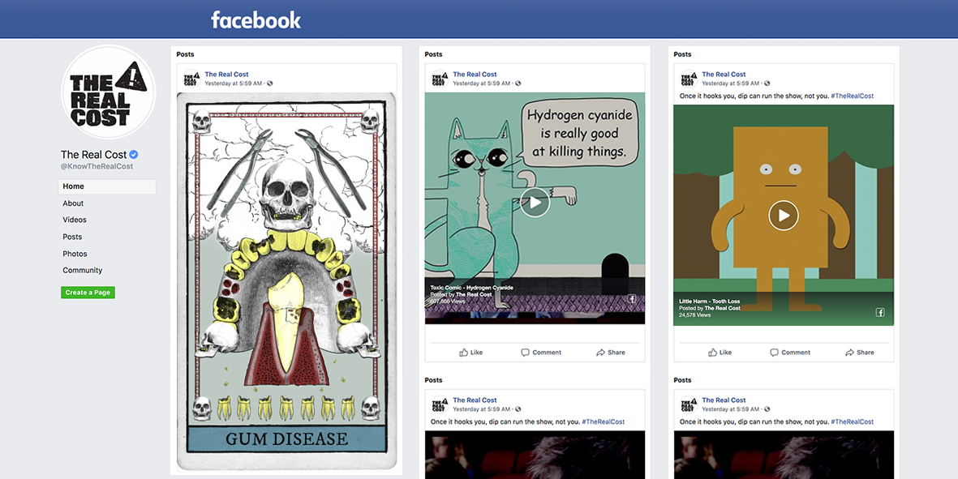Image resolution: width=958 pixels, height=479 pixels.
Task: Open the Gum Disease tarot card image
Action: click(x=286, y=281)
